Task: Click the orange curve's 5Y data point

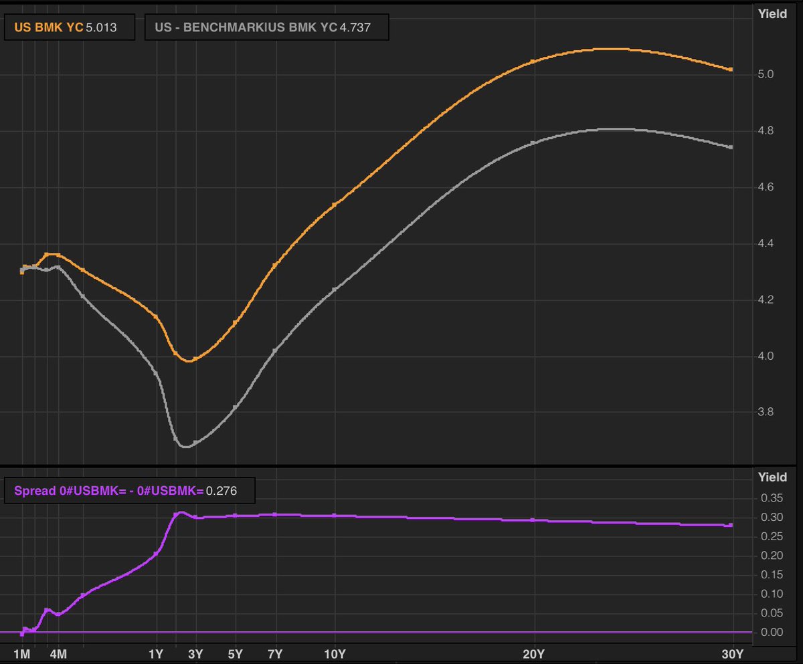Action: click(235, 323)
